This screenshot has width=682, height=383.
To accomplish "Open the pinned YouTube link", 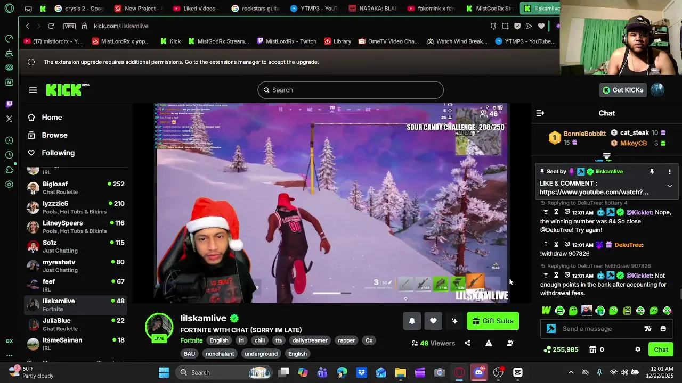I will 594,192.
